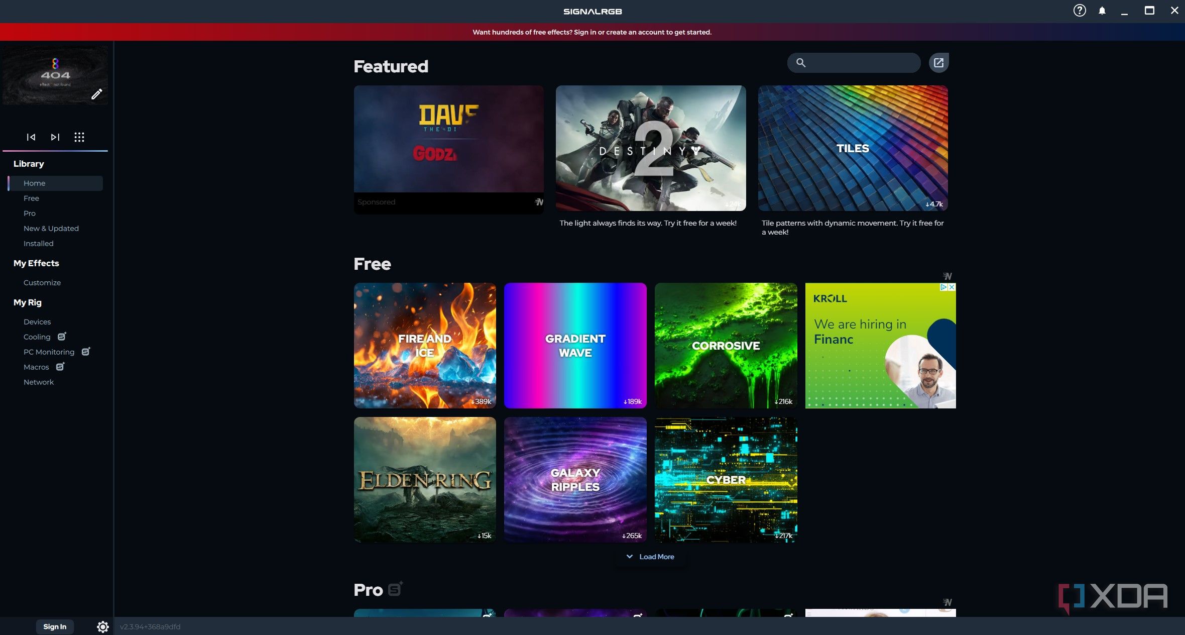Screen dimensions: 1185x635
Task: Open notifications bell
Action: [x=1102, y=11]
